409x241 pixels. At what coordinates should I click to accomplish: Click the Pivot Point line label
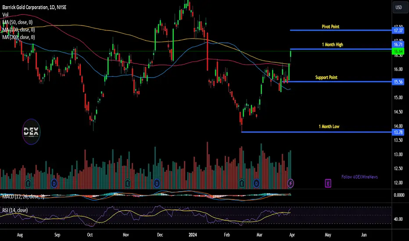point(330,27)
